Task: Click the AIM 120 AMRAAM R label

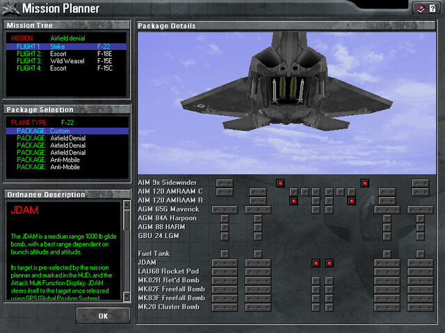Action: (x=170, y=200)
